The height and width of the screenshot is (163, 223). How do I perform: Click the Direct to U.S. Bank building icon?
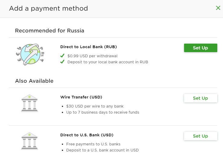pyautogui.click(x=30, y=141)
